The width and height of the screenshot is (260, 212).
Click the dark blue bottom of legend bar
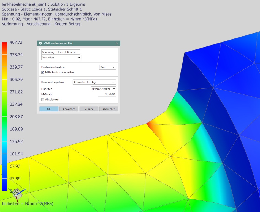tap(5, 187)
